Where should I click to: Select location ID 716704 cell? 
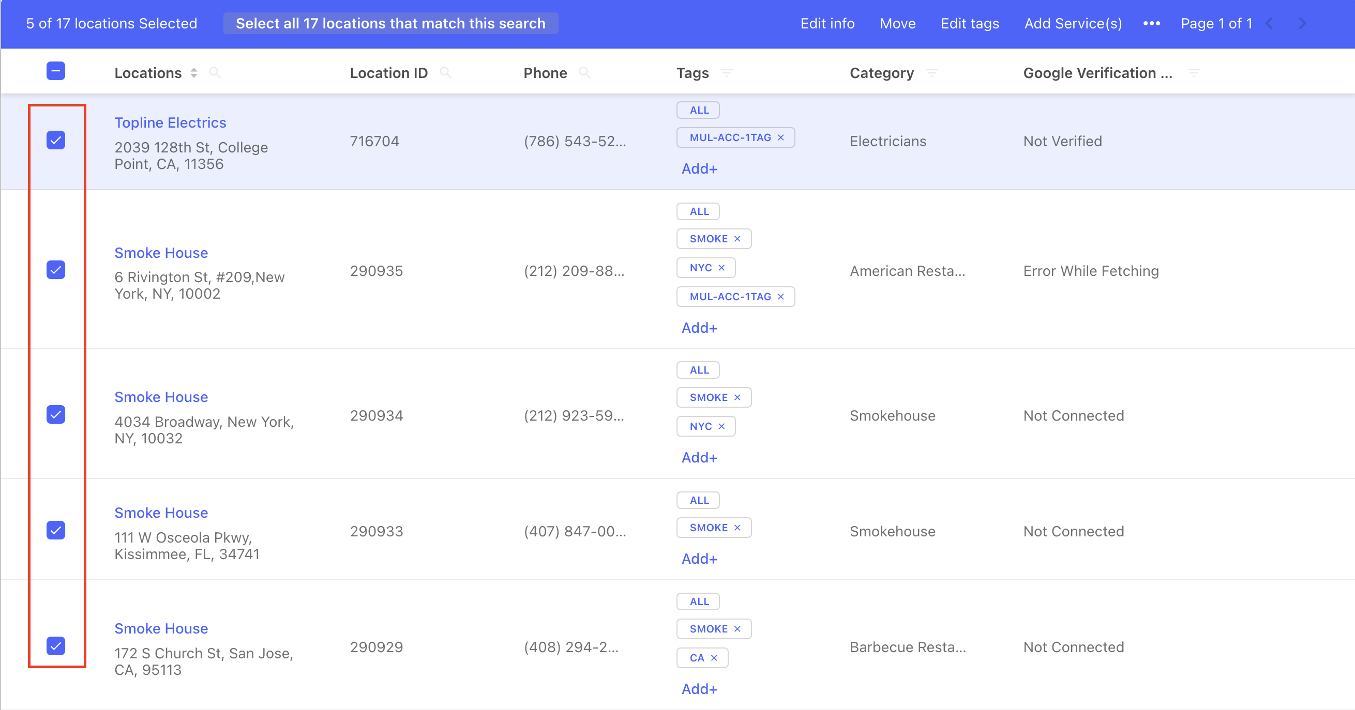click(374, 142)
